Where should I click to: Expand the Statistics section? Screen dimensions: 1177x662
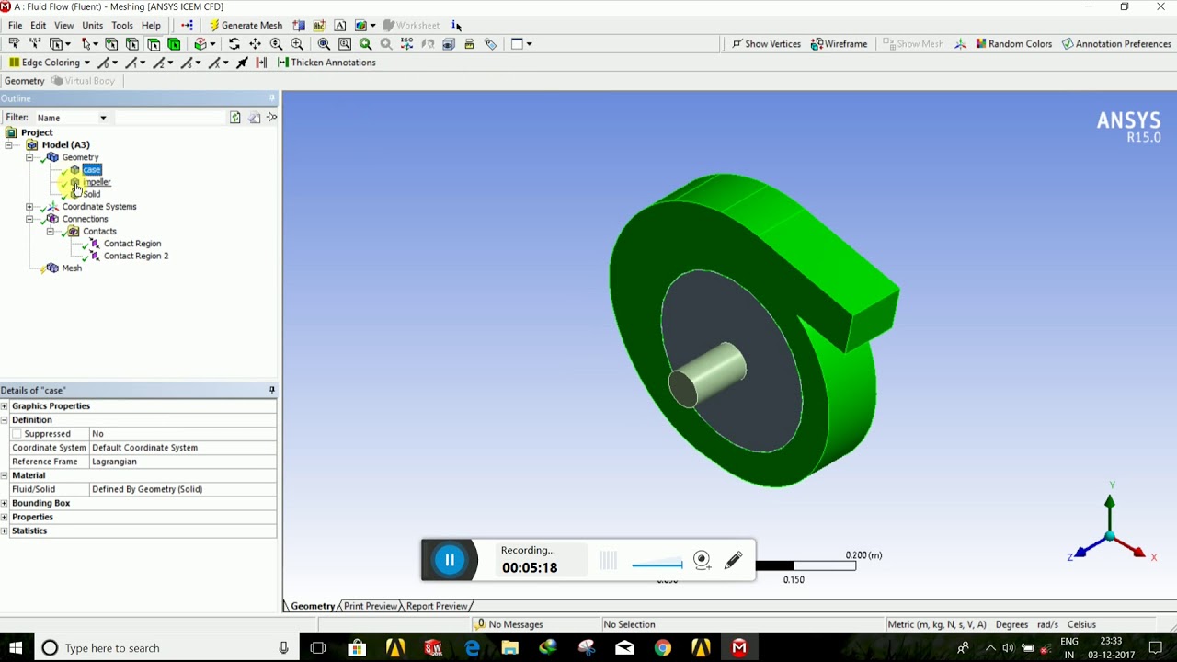pos(5,531)
